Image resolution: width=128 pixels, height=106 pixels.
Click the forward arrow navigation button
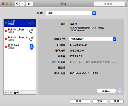[x=22, y=4]
